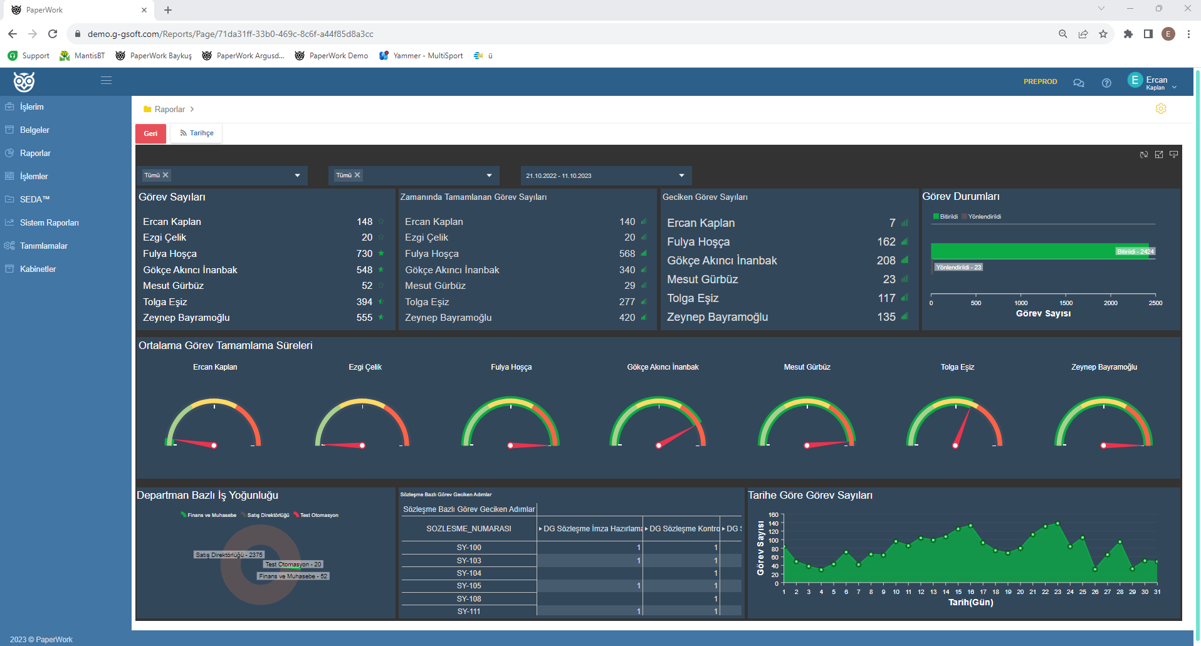Click the dashboard fullscreen expand icon
Image resolution: width=1201 pixels, height=646 pixels.
(x=1158, y=155)
